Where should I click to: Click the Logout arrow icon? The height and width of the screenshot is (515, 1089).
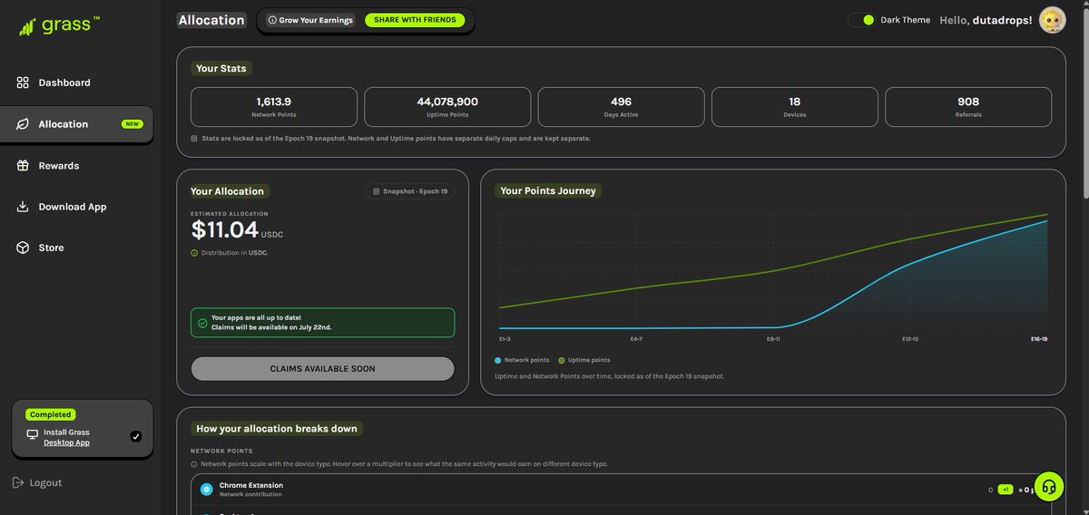pos(19,483)
